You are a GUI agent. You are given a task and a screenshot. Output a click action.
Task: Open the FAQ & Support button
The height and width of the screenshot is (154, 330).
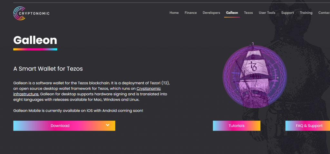click(x=308, y=126)
